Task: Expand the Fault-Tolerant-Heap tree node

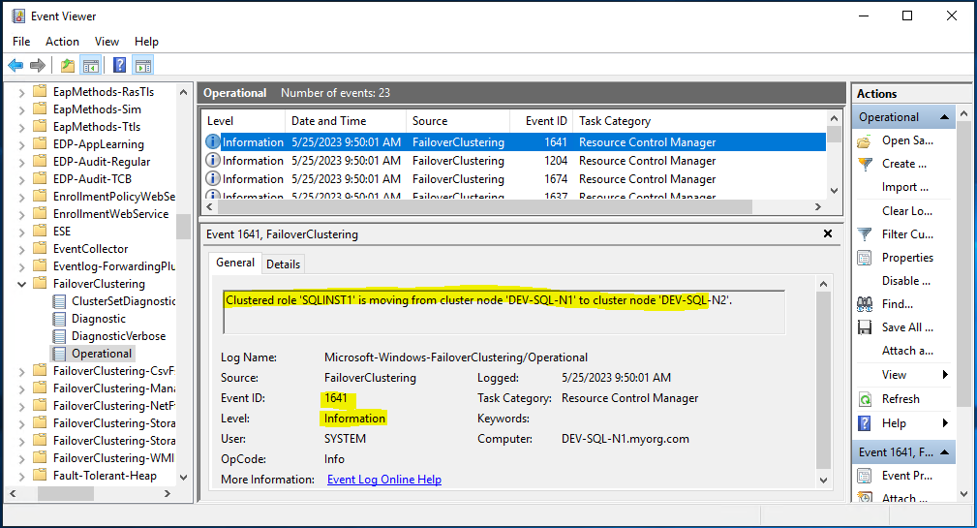Action: point(22,476)
